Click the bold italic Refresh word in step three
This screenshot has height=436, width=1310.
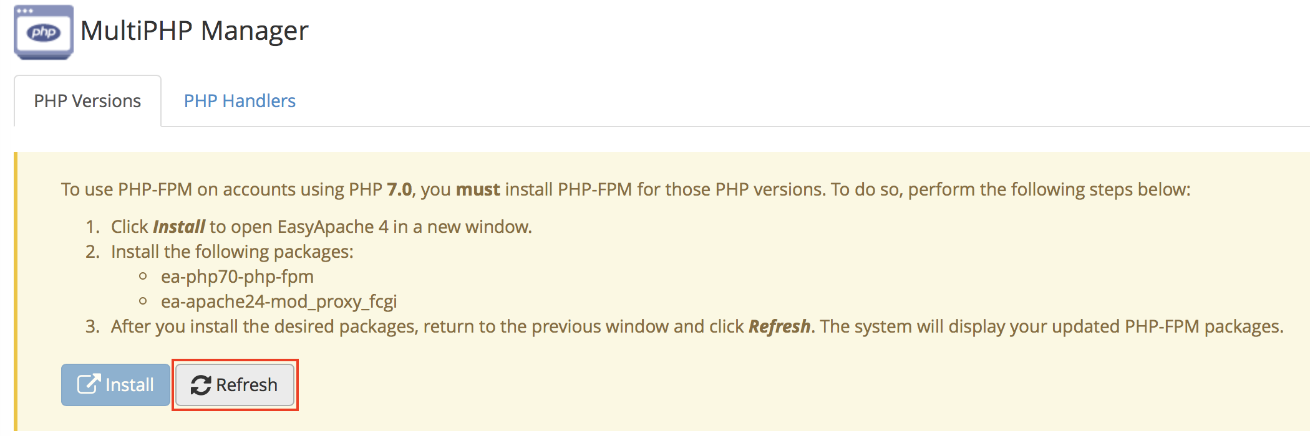click(x=779, y=326)
